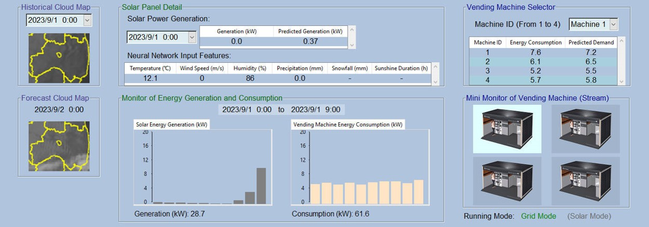Switch running mode to Grid Mode
Image resolution: width=649 pixels, height=227 pixels.
pos(538,216)
